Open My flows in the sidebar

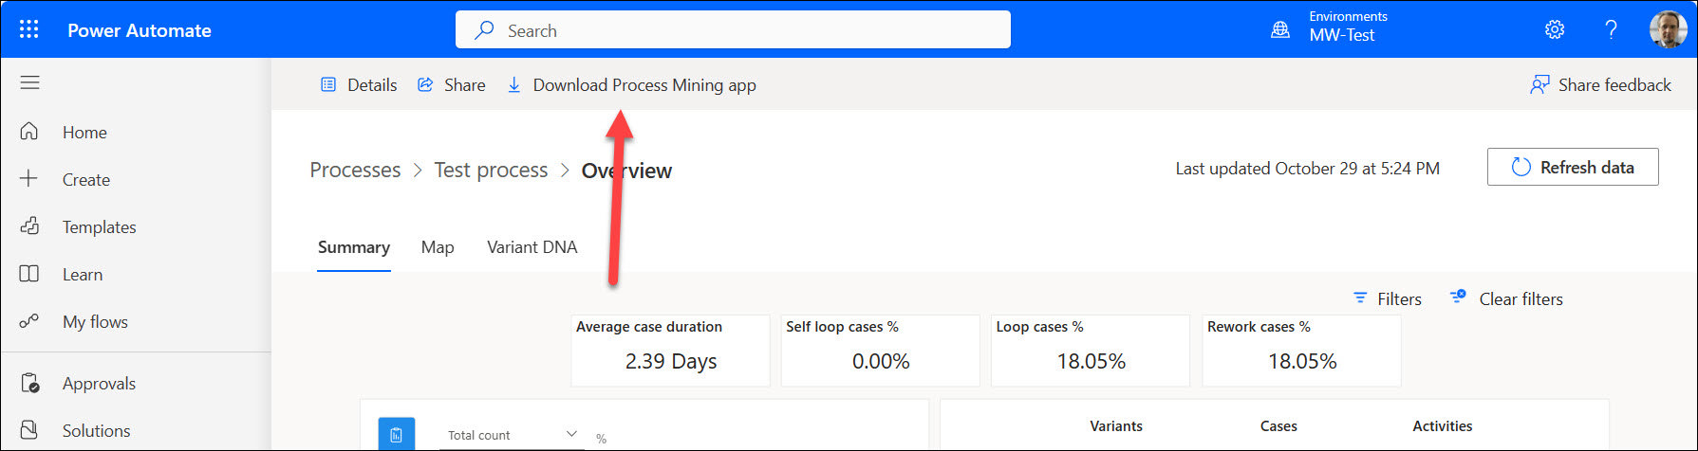point(94,322)
